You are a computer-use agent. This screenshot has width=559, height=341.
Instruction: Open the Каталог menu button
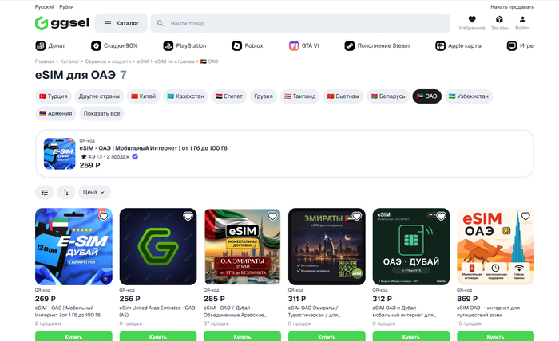click(121, 23)
